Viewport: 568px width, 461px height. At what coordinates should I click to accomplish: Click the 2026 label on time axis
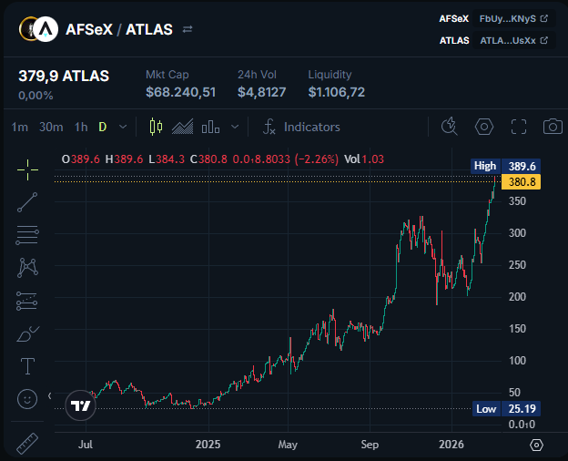click(451, 445)
